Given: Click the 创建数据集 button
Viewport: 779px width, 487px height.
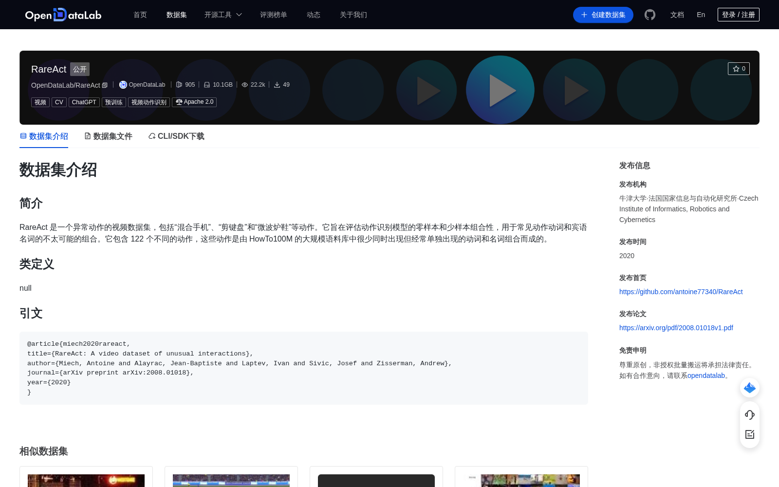Looking at the screenshot, I should click(x=603, y=15).
